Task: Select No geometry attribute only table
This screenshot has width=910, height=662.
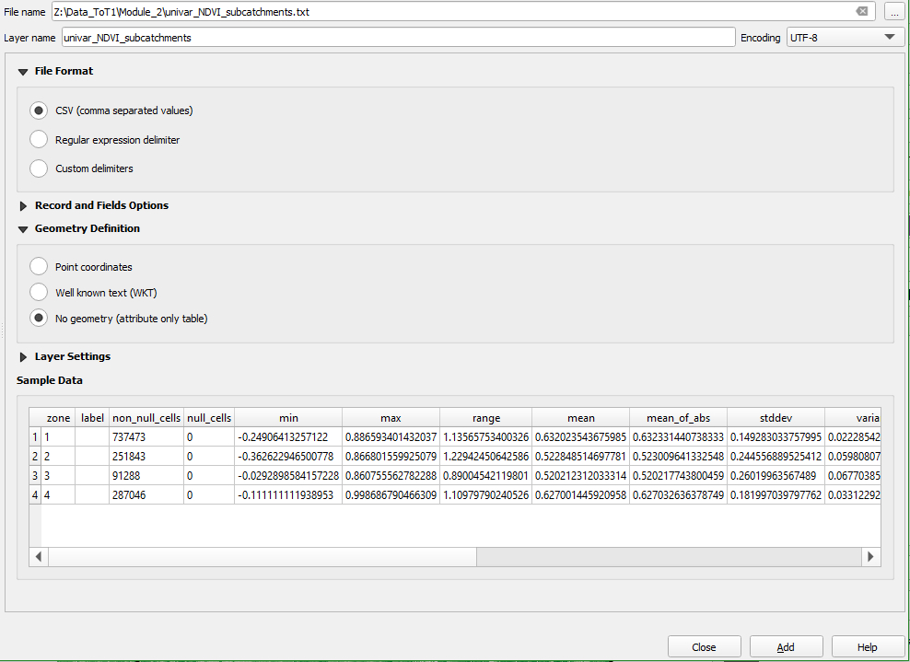Action: point(38,318)
